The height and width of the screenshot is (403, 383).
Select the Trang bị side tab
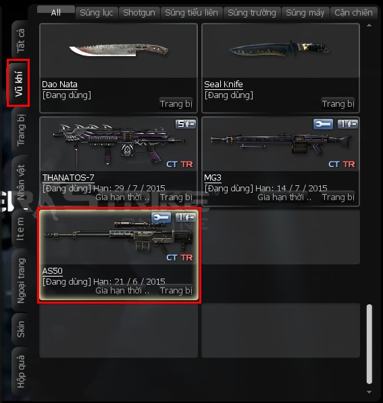click(x=20, y=130)
